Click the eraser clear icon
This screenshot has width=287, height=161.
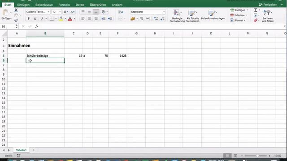256,21
